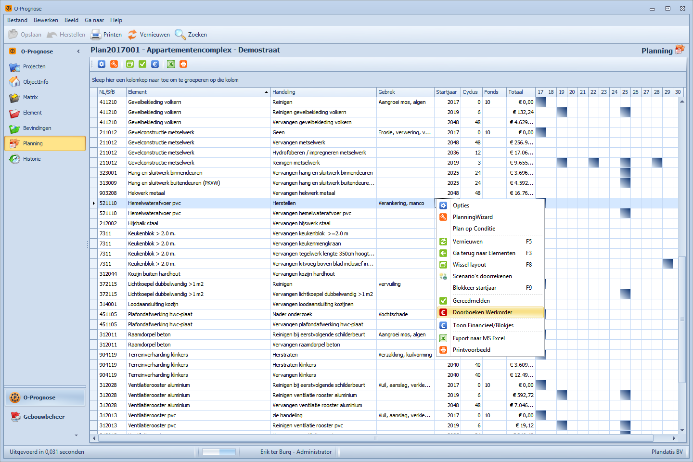This screenshot has height=462, width=693.
Task: Click green Wissel layout icon in the planning toolbar
Action: coord(130,64)
